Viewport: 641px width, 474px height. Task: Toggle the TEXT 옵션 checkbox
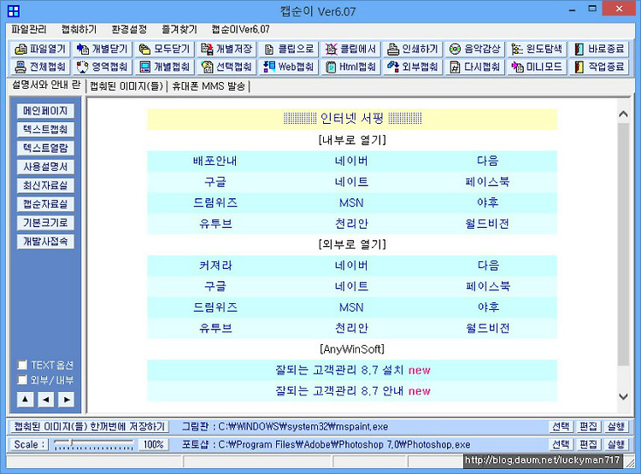(22, 365)
